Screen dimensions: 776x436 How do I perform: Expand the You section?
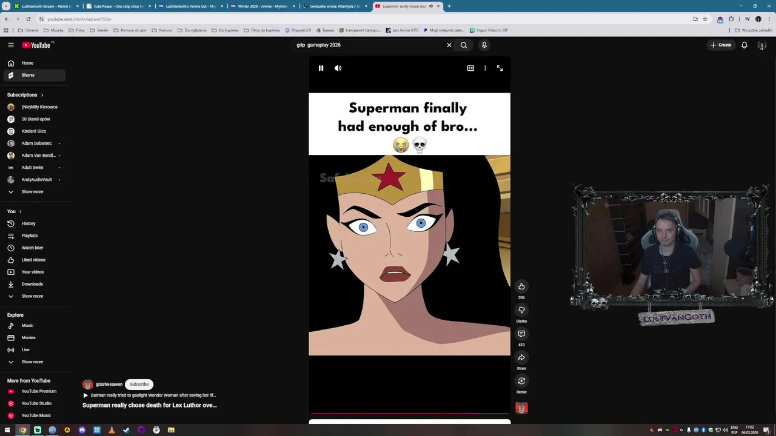tap(15, 211)
